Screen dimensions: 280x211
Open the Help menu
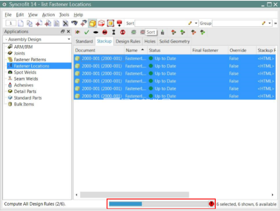pyautogui.click(x=78, y=15)
